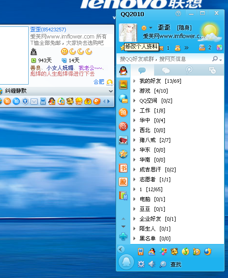Expand the 游戏 [4/10] group
The width and height of the screenshot is (228, 278).
(134, 91)
